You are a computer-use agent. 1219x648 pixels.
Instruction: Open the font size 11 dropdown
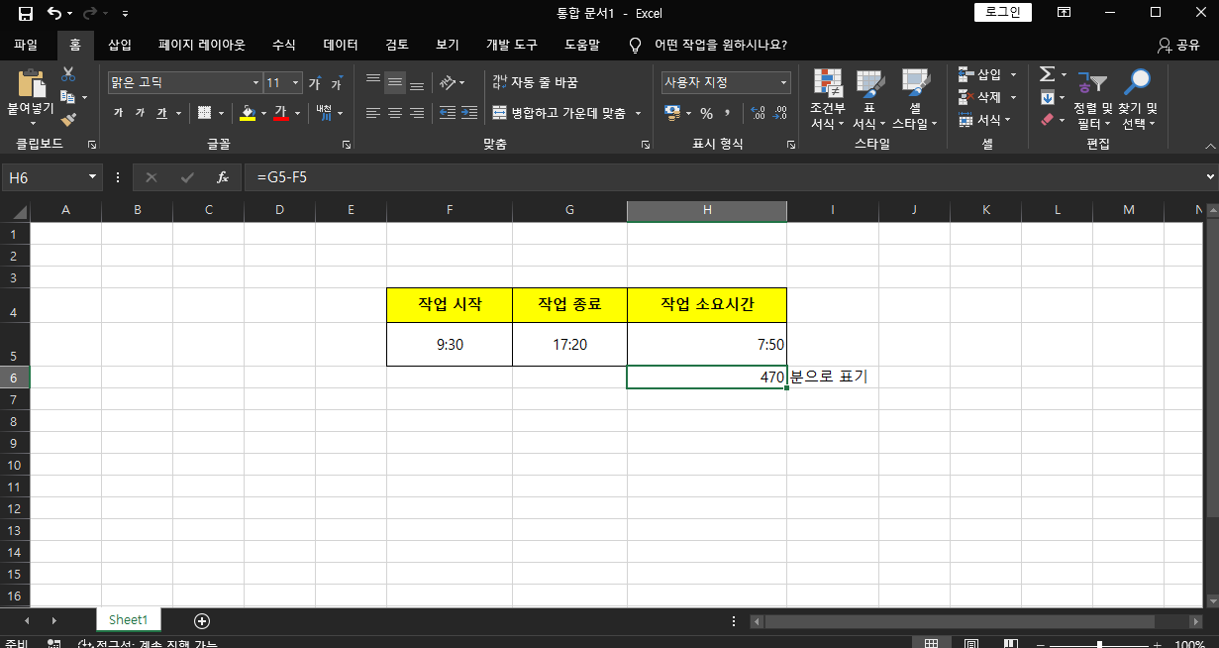(296, 83)
